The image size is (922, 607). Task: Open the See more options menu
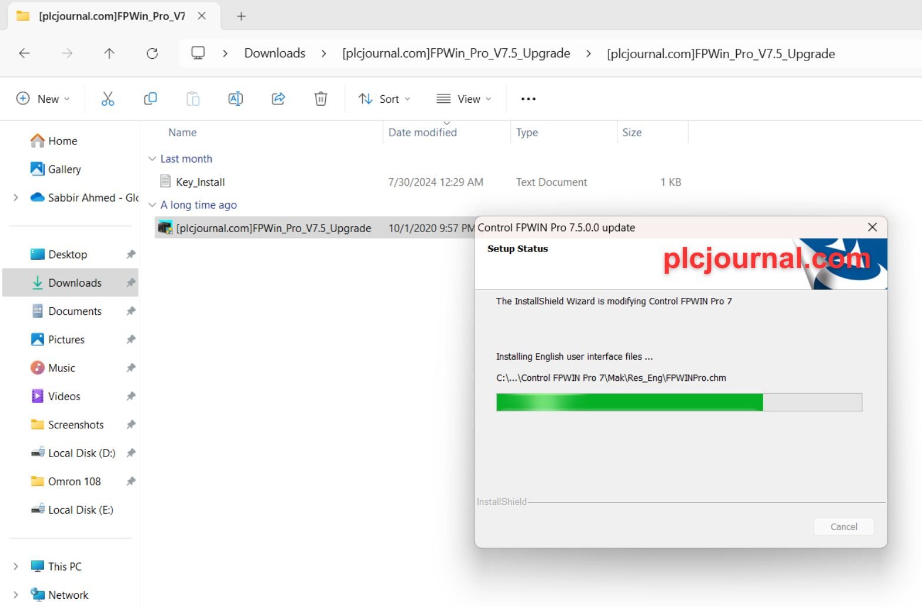(528, 99)
